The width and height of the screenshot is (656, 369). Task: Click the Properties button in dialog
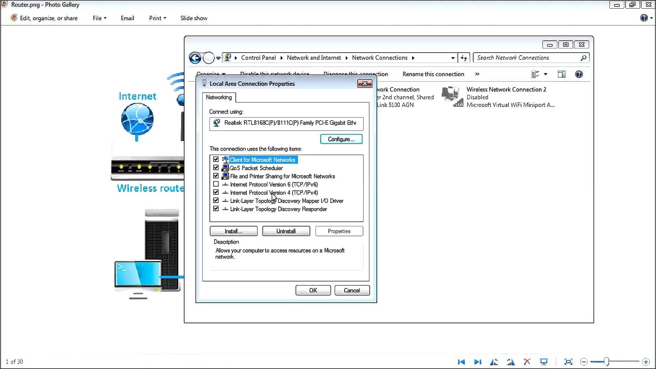click(x=339, y=231)
